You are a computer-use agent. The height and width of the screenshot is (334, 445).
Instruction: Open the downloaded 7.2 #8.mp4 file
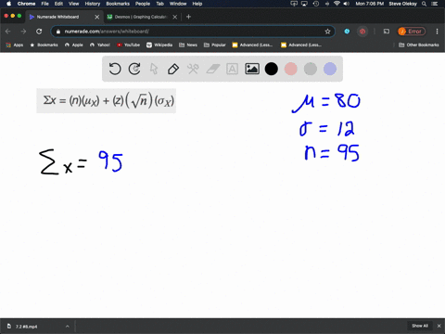coord(26,327)
